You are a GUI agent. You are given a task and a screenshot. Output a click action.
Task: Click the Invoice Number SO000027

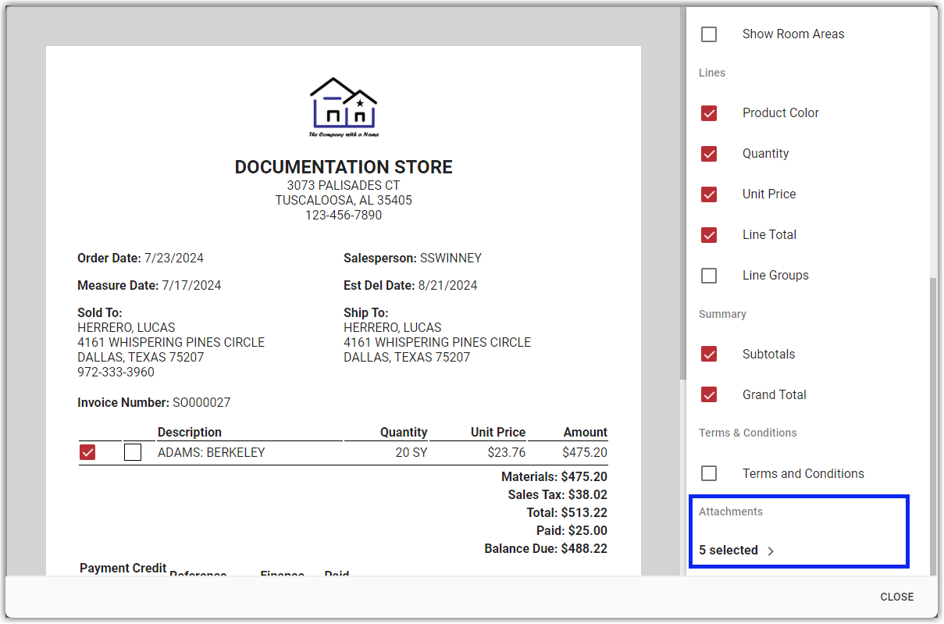coord(154,403)
